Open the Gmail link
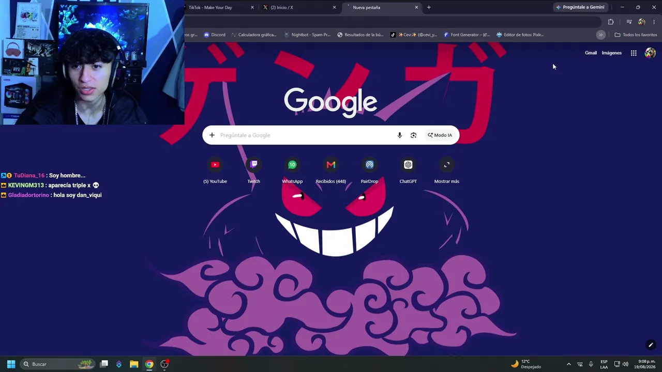Image resolution: width=662 pixels, height=372 pixels. [x=591, y=53]
